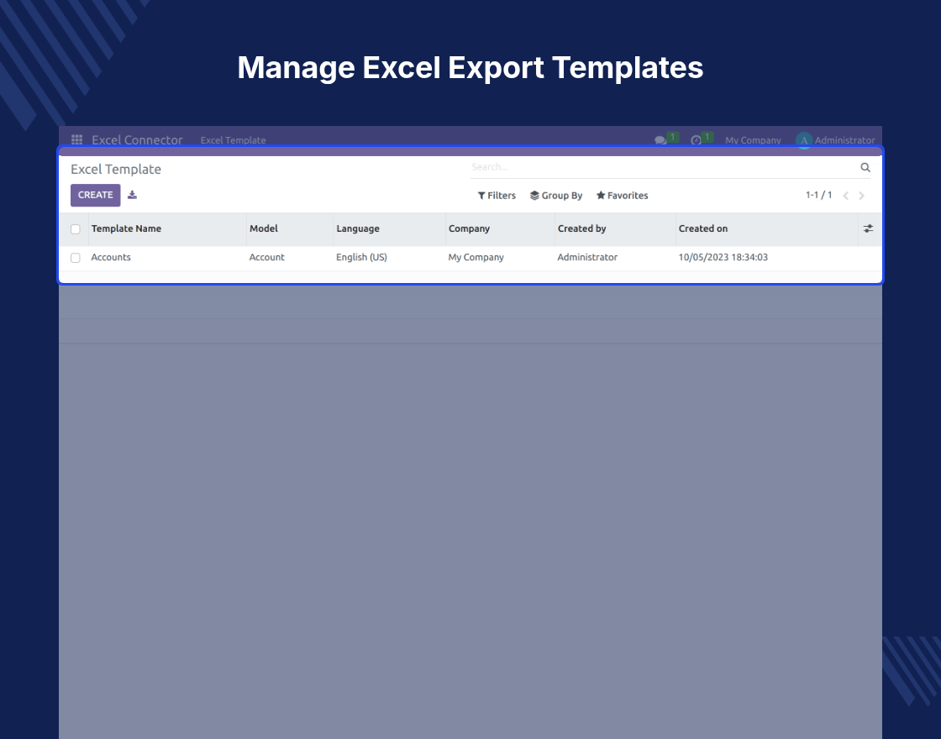Click the CREATE button
The width and height of the screenshot is (941, 739).
click(x=96, y=195)
